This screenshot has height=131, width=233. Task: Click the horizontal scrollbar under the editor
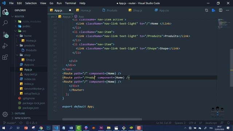(102, 119)
